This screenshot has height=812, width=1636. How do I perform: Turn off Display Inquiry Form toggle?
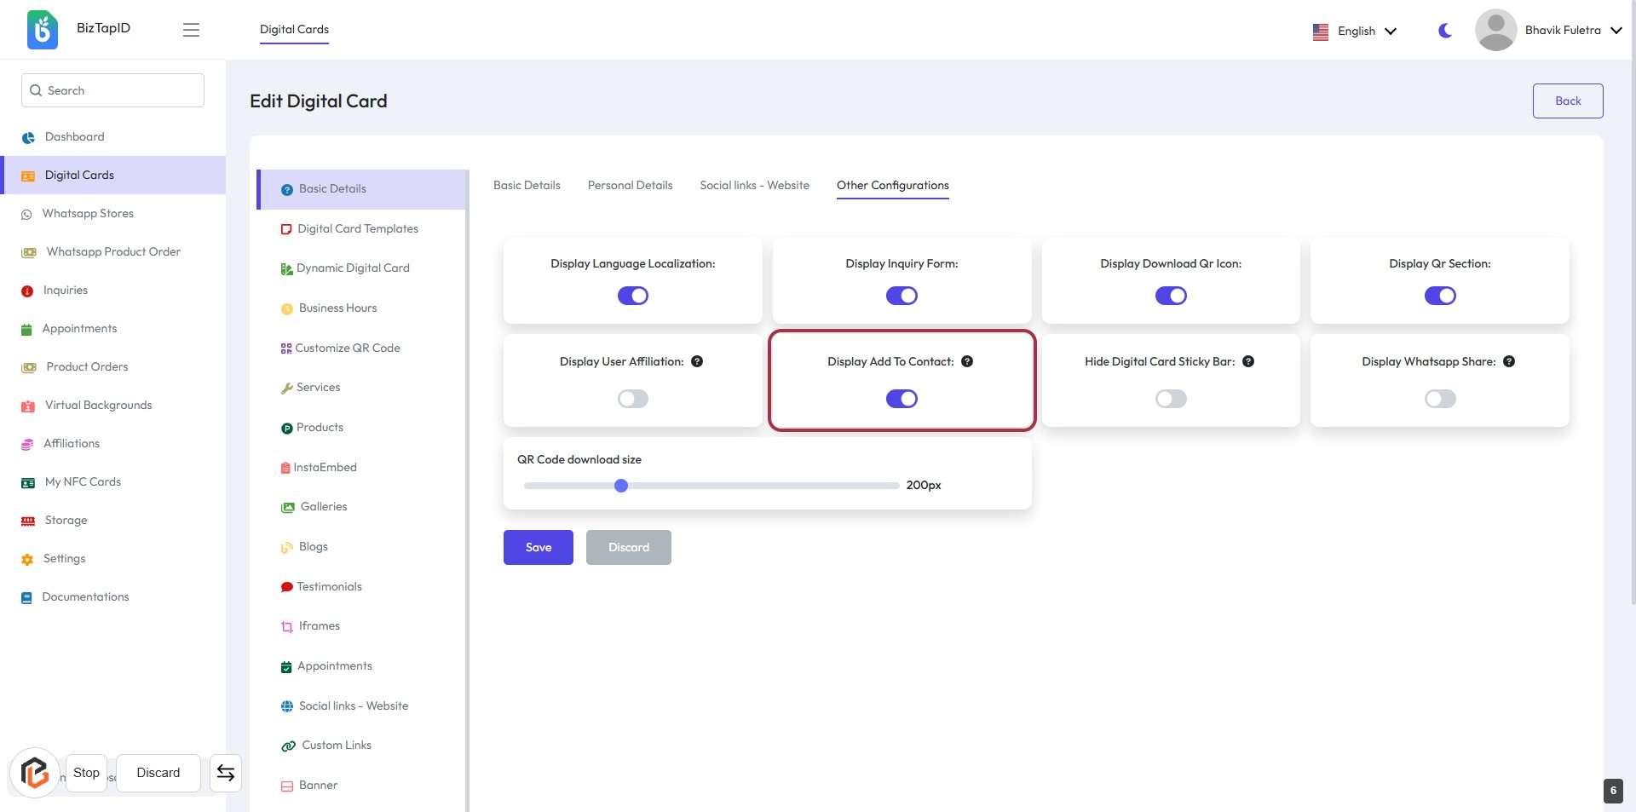click(x=902, y=296)
